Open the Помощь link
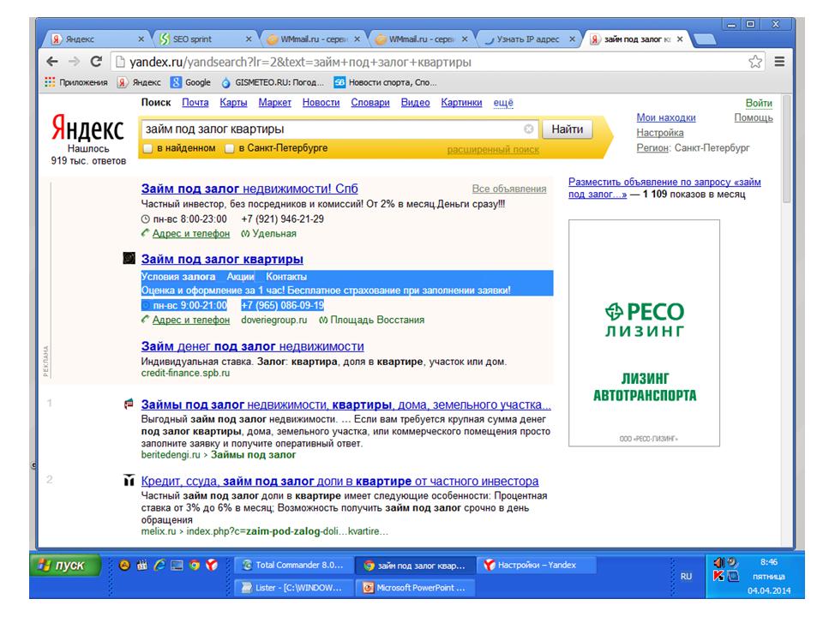 (x=754, y=117)
